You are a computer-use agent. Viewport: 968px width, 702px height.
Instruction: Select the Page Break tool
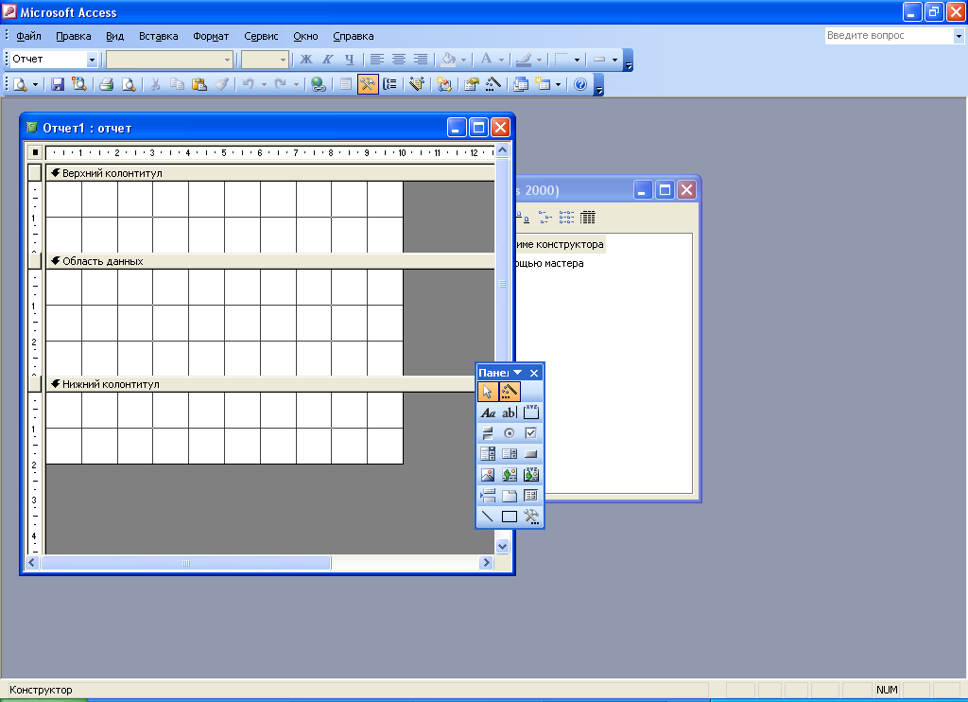(488, 496)
